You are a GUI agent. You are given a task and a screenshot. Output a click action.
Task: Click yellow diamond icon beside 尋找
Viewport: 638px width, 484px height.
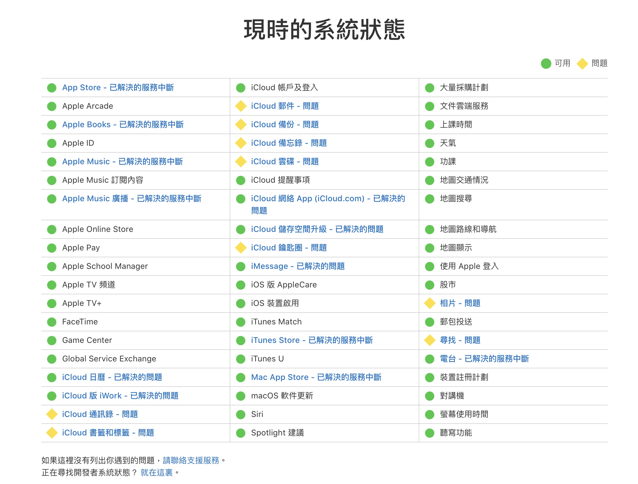[430, 340]
